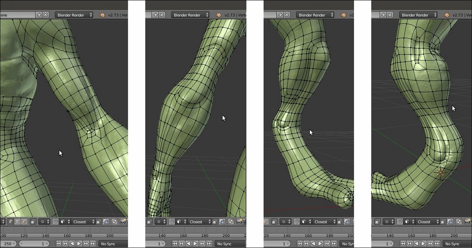Jump to next keyframe in second panel

click(202, 244)
